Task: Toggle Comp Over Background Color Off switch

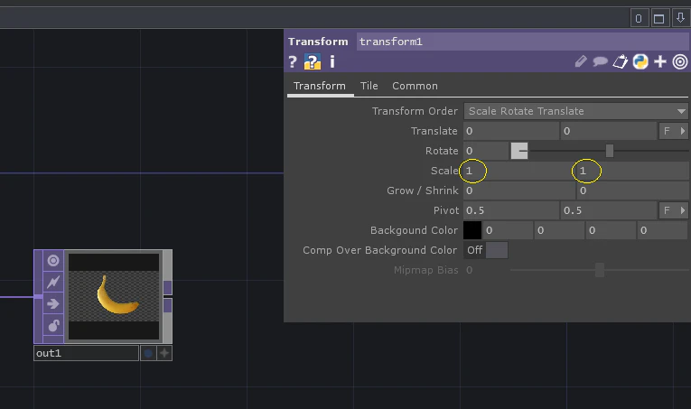Action: coord(486,250)
